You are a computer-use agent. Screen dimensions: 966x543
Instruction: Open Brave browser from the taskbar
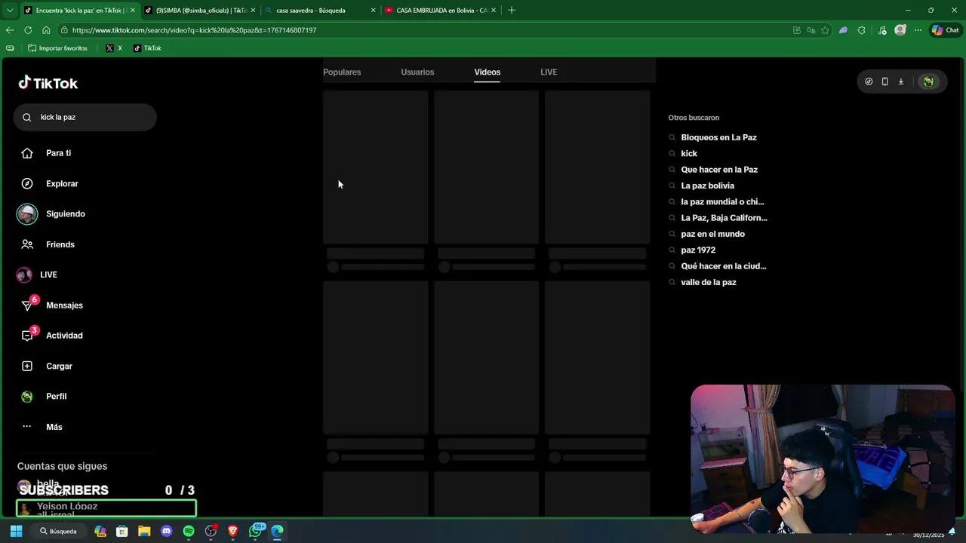point(233,531)
